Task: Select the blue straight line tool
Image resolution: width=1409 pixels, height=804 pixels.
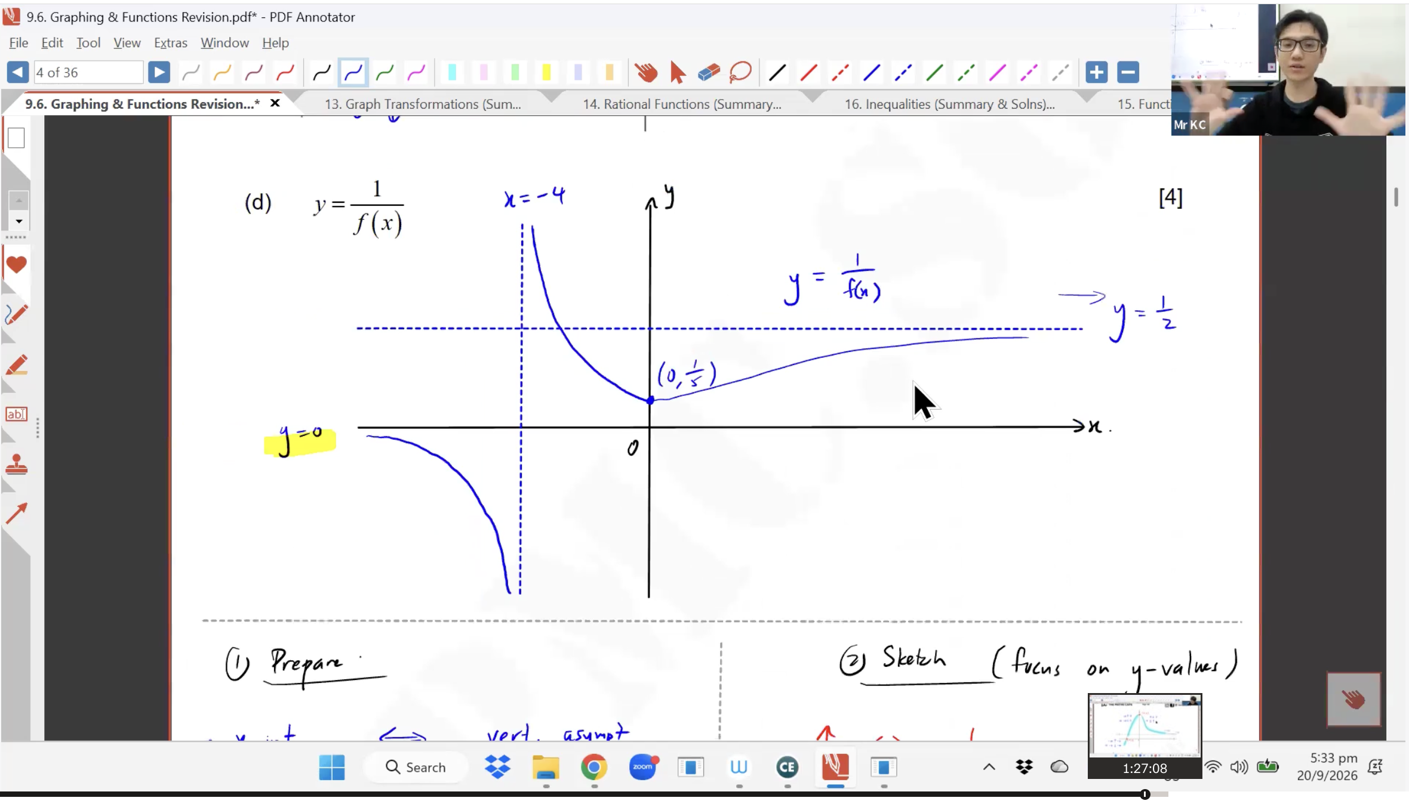Action: [872, 73]
